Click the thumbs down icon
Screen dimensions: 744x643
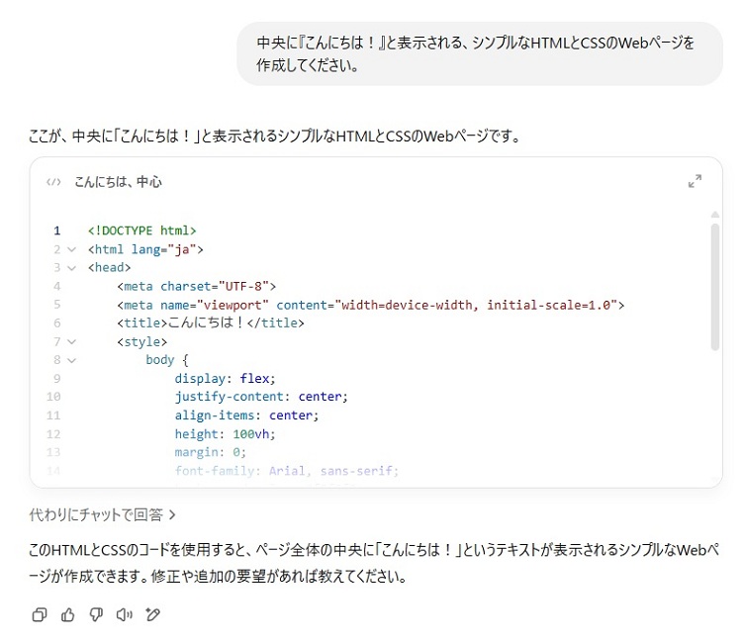coord(96,614)
